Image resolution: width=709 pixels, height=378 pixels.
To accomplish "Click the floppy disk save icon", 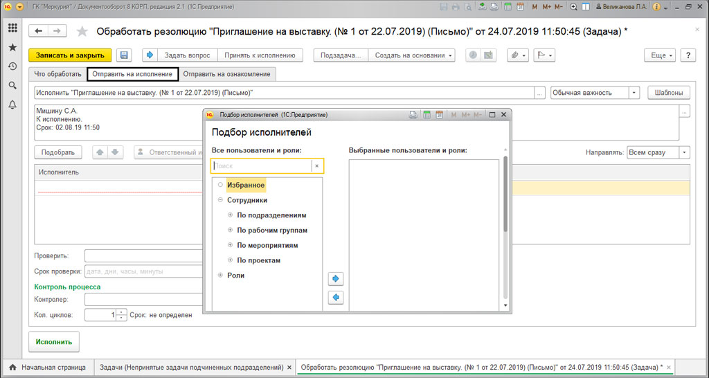I will click(124, 55).
